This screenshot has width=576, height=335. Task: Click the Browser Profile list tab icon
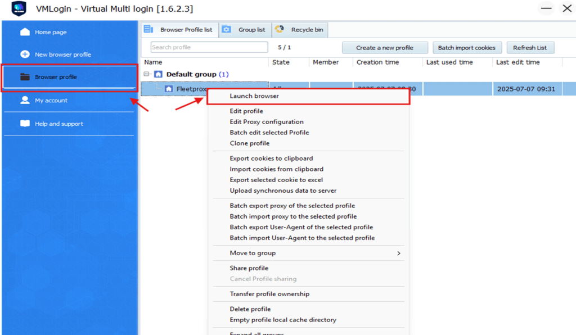[x=148, y=29]
